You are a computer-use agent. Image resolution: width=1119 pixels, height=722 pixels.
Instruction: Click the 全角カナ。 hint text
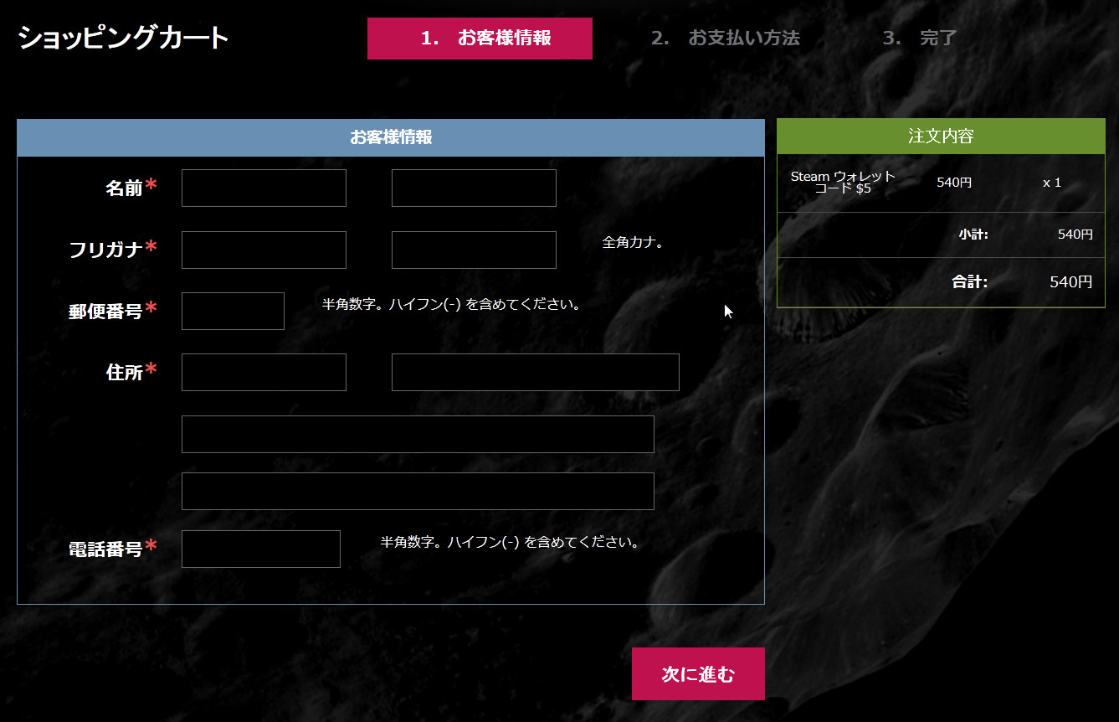pos(633,243)
